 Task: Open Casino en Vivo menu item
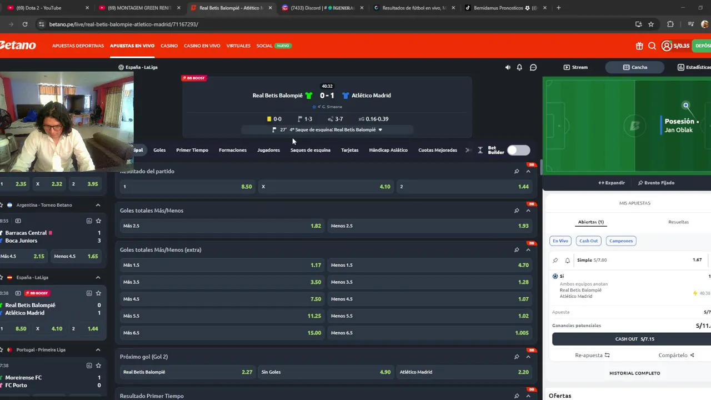point(202,46)
